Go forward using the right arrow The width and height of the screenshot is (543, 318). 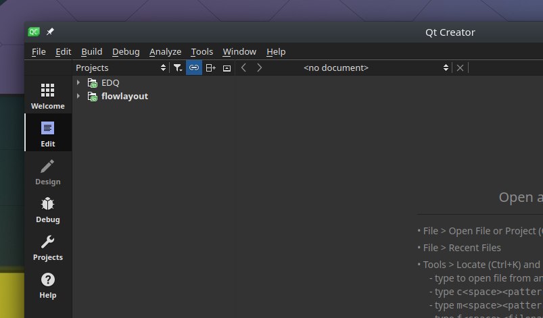(260, 68)
